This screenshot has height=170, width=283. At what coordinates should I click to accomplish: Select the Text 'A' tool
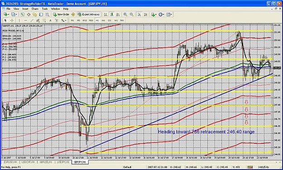(x=50, y=20)
